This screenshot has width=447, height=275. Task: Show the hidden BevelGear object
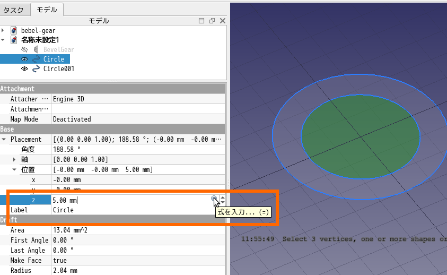pos(24,50)
